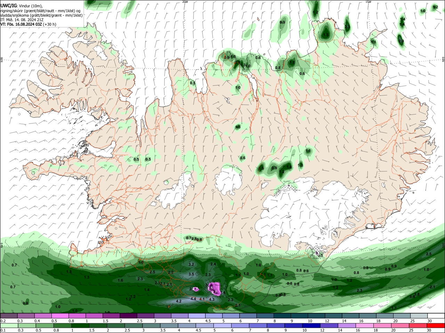Click the '4.4' precipitation value
445x333 pixels.
click(194, 299)
